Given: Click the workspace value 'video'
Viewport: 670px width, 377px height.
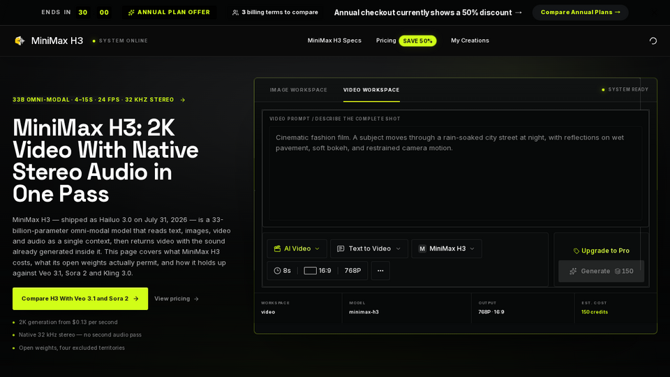Looking at the screenshot, I should [x=268, y=312].
